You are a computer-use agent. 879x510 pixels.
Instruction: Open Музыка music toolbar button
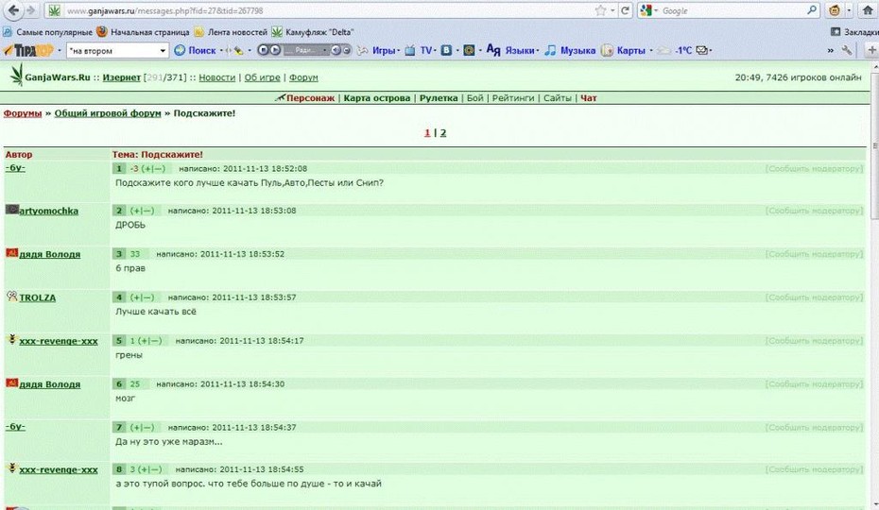pyautogui.click(x=570, y=50)
